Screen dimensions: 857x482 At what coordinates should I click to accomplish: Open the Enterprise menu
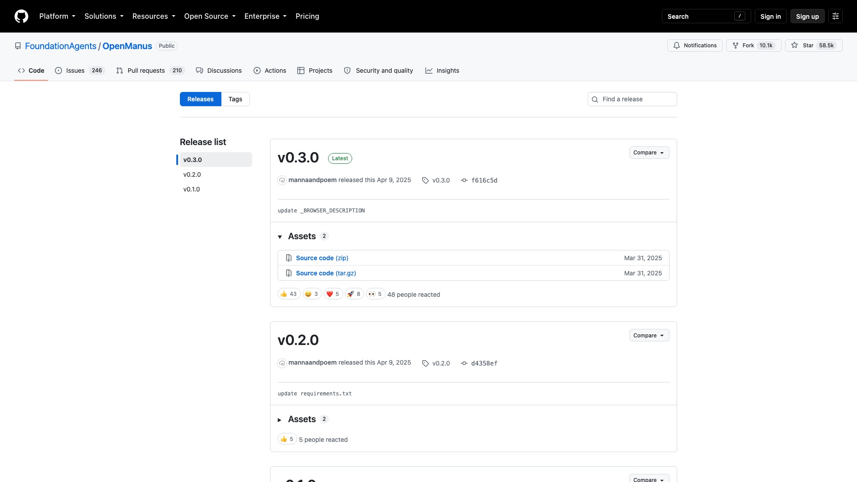[265, 16]
